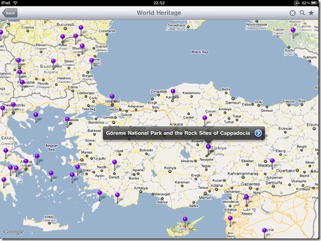Select the pin near Malatya
This screenshot has height=241, width=321.
click(272, 163)
